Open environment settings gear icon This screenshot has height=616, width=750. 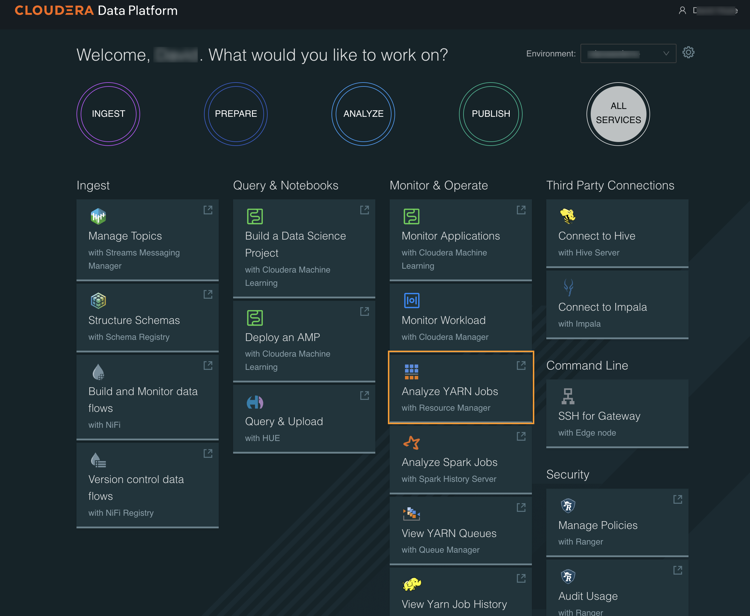pyautogui.click(x=688, y=53)
